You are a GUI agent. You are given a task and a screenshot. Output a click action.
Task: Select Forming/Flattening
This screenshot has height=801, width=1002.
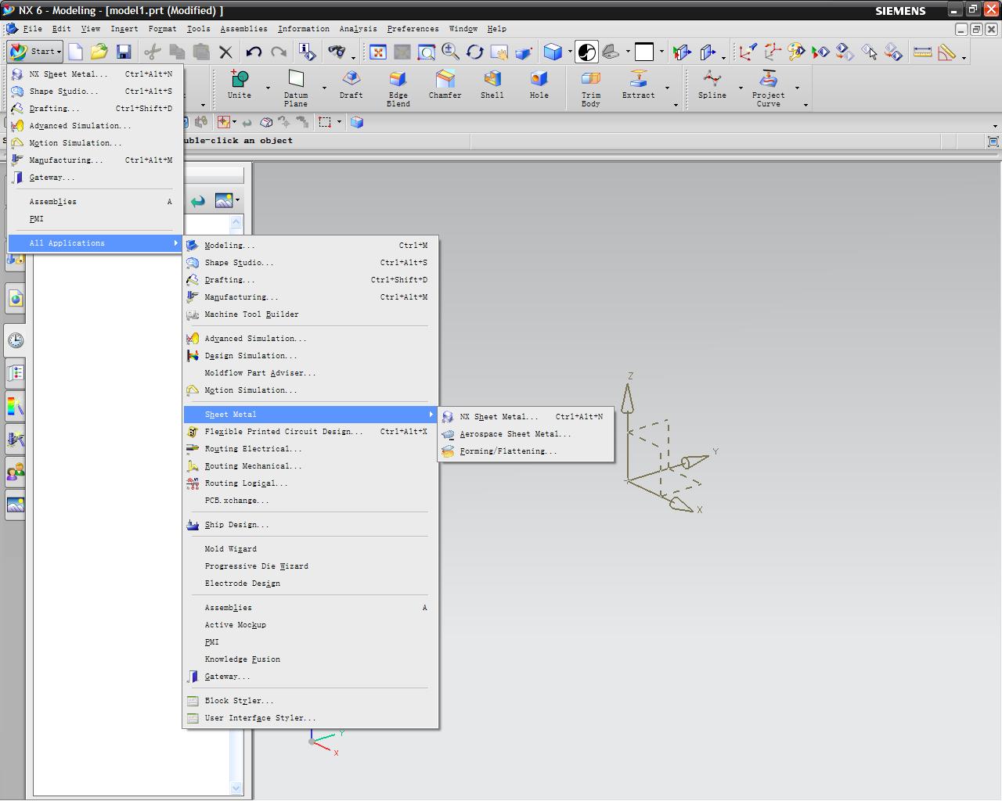526,451
